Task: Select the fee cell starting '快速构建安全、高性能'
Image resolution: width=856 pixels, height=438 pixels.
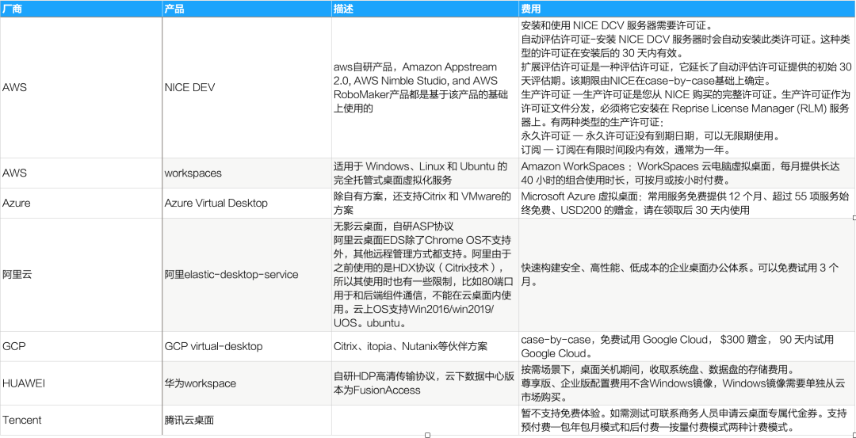Action: pos(686,275)
